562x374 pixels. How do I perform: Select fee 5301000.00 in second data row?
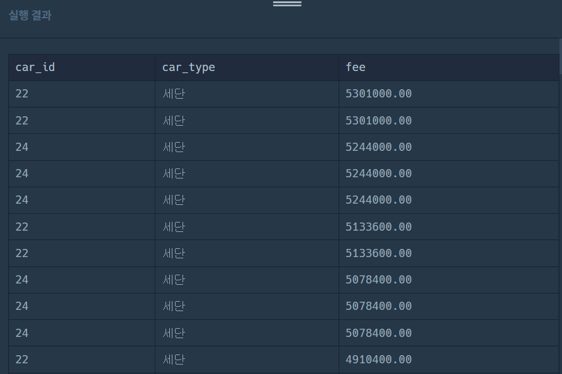(x=378, y=121)
